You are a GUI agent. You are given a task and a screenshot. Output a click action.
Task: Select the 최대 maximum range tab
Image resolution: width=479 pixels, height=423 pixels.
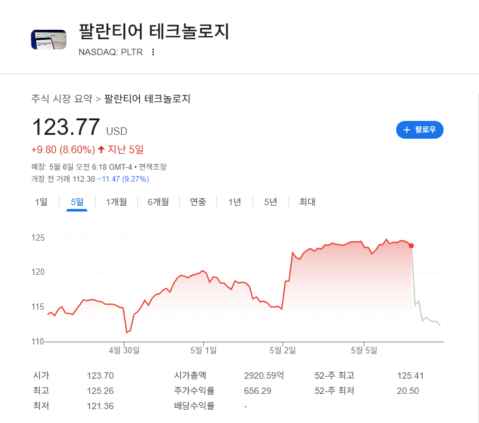pos(307,202)
